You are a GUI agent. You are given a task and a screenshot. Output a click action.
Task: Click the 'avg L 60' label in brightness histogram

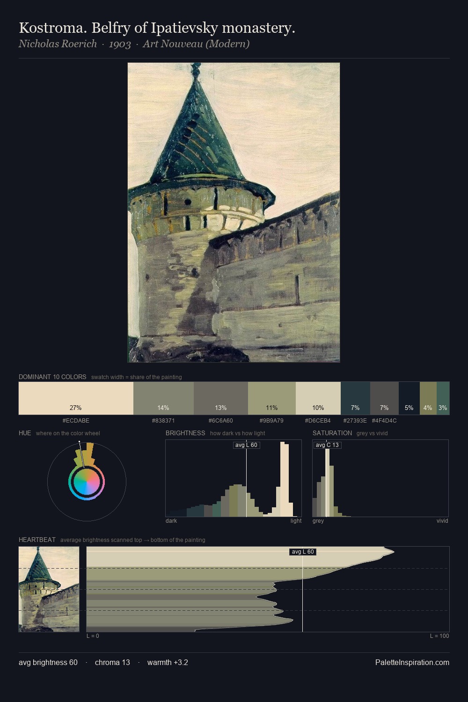click(246, 445)
